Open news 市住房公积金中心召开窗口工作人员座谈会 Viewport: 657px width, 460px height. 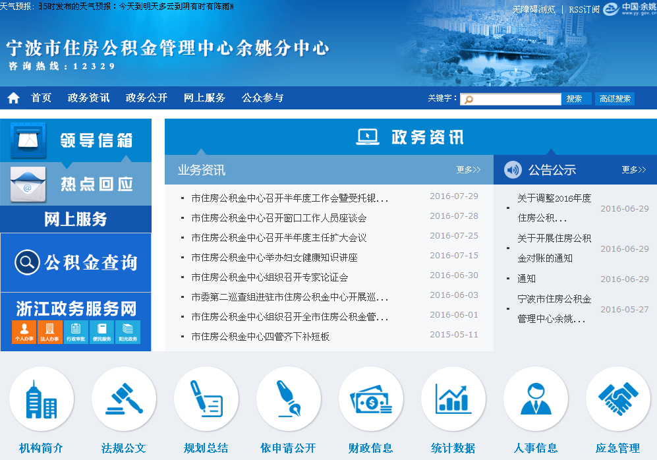tap(279, 218)
